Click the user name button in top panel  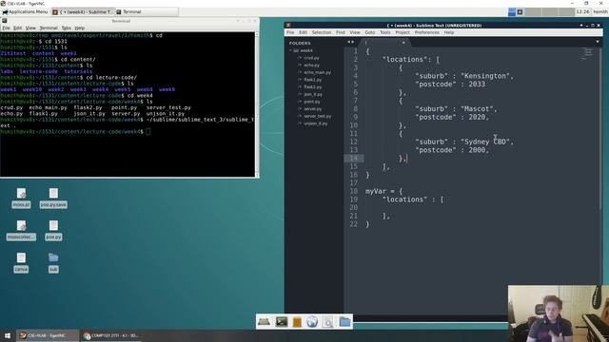pyautogui.click(x=600, y=12)
